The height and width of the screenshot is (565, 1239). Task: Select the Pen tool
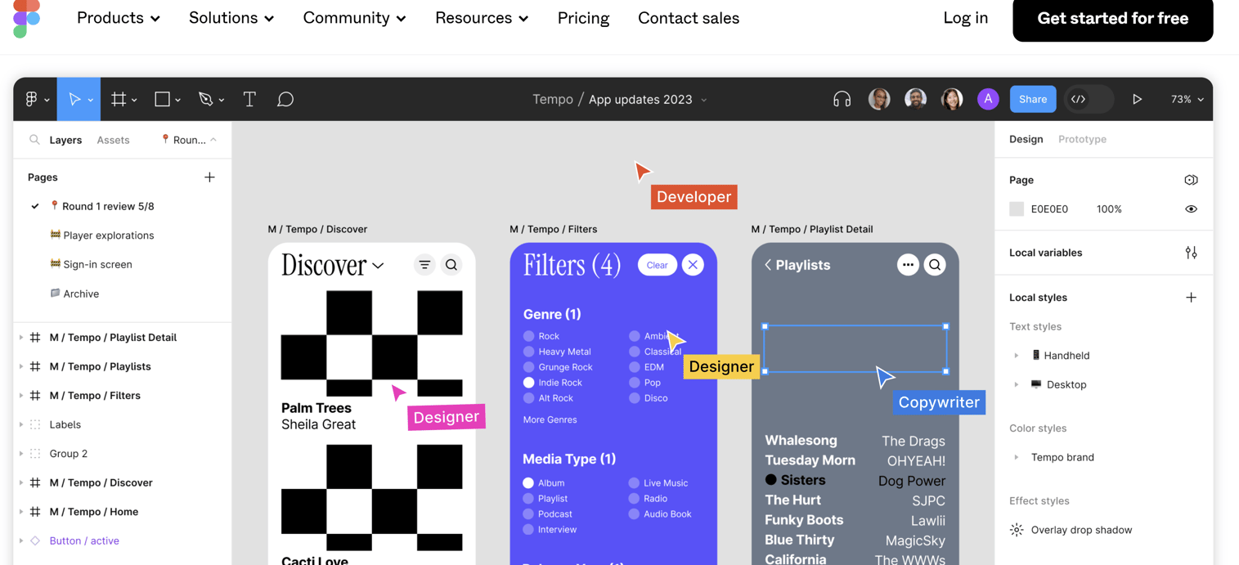[206, 99]
